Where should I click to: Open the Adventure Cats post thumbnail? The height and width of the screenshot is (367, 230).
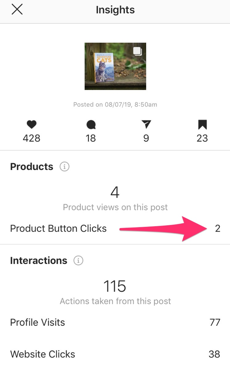coord(115,66)
